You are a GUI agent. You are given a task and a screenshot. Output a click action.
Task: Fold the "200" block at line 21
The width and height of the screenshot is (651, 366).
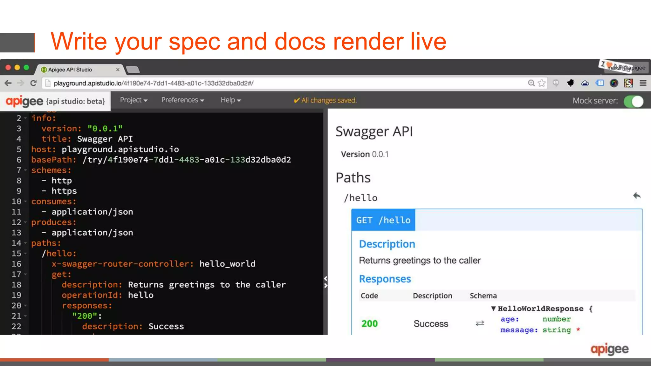click(x=25, y=316)
